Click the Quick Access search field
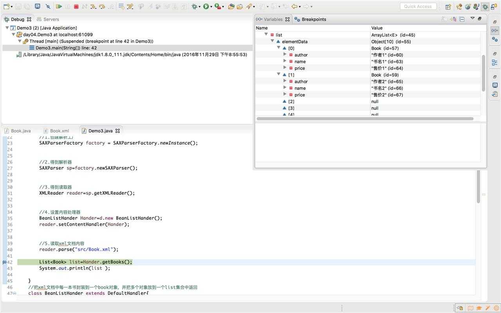The image size is (501, 313). click(418, 7)
